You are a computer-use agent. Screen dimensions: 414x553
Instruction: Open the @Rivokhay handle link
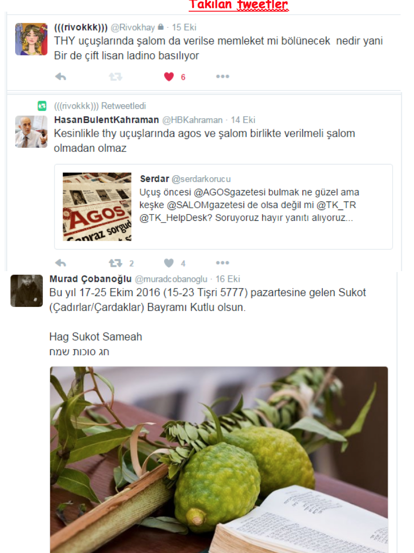coord(132,28)
